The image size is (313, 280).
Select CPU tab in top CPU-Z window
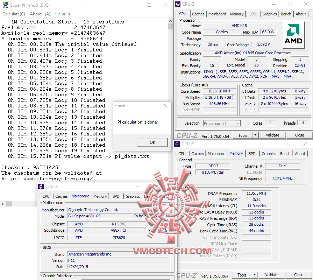tap(183, 14)
